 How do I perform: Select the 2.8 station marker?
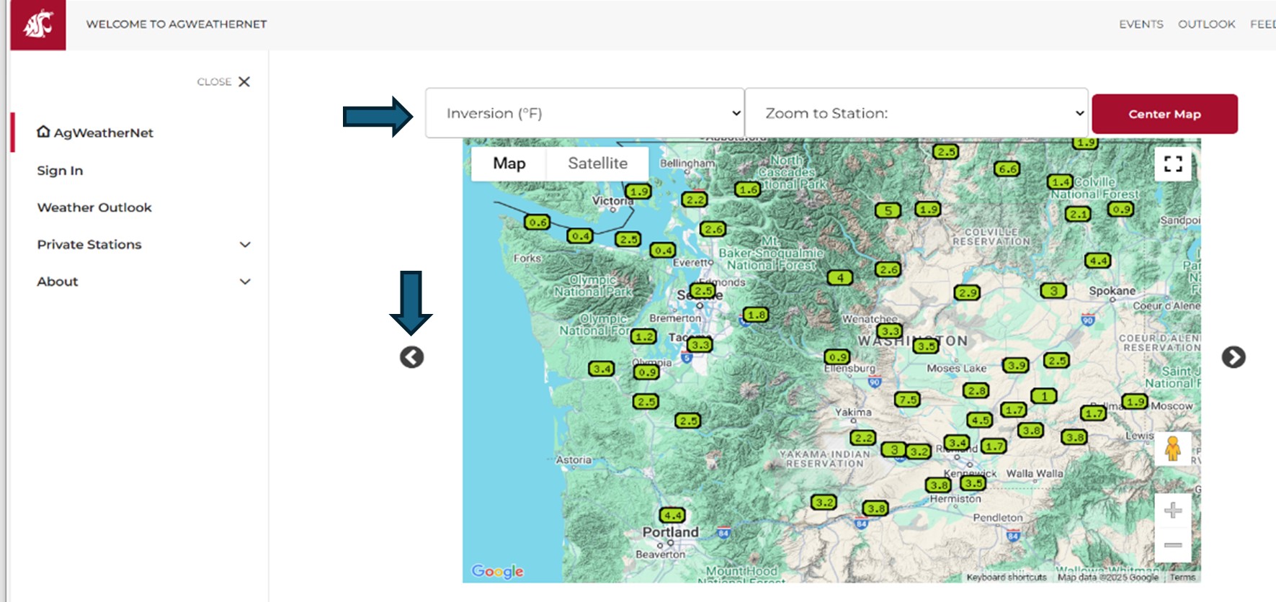click(x=976, y=391)
